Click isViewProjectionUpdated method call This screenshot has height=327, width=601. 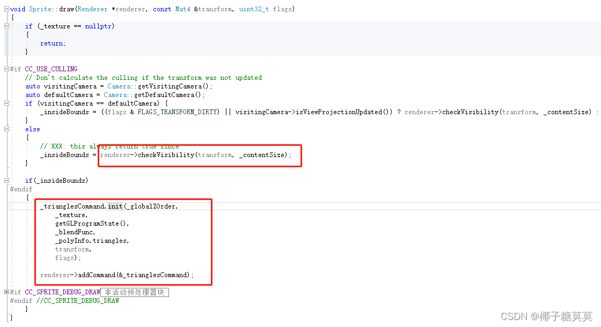[x=339, y=112]
